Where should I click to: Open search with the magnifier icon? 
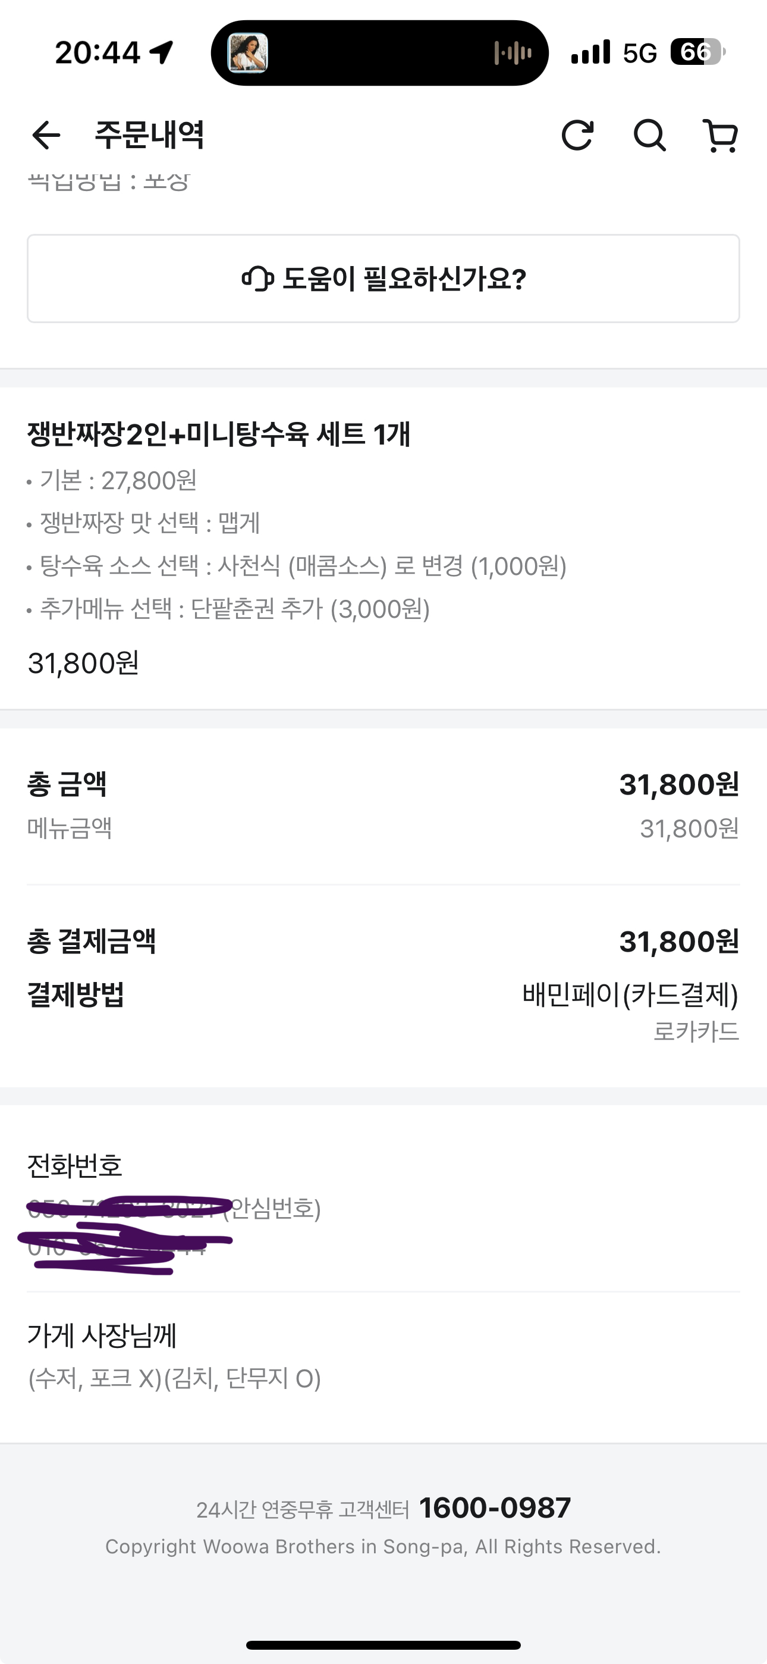point(649,136)
